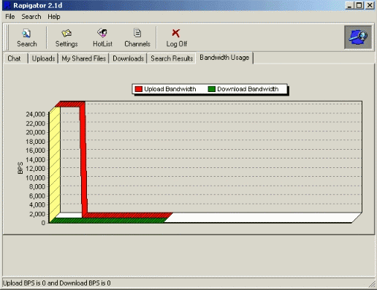Open the HotList toolbar icon
The image size is (377, 290).
click(102, 33)
